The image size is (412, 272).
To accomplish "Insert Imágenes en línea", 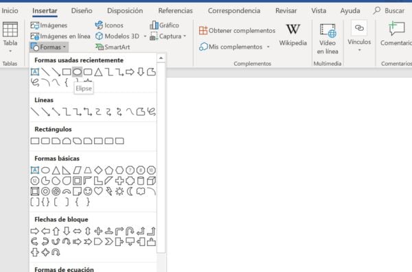I will pos(60,36).
